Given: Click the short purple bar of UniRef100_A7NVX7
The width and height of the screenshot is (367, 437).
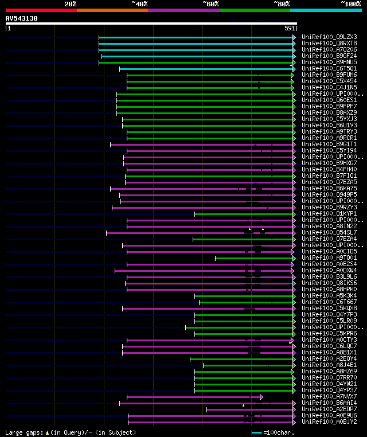Looking at the screenshot, I should pyautogui.click(x=195, y=397).
